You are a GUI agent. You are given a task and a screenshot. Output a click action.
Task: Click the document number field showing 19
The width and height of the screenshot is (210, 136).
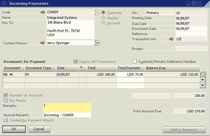pos(191,13)
